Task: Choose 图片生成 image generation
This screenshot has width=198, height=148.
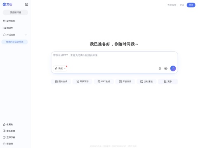Action: 61,81
